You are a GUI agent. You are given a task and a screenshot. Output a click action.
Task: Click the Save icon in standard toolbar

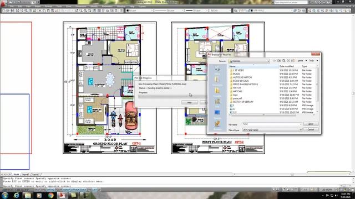click(x=12, y=11)
